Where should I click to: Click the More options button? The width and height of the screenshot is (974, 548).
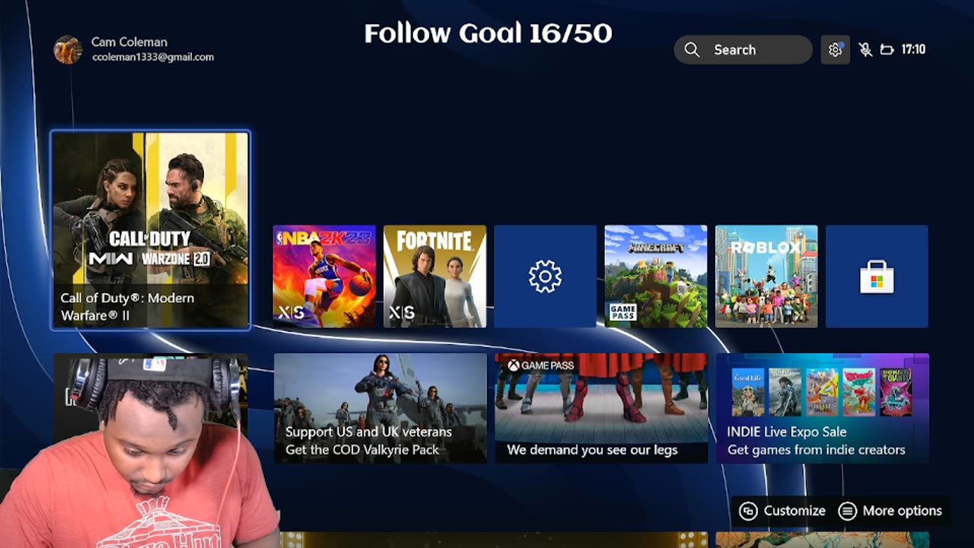click(890, 511)
